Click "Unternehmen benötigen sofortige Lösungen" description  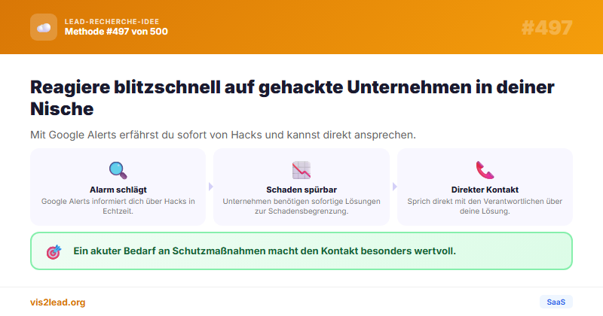301,206
